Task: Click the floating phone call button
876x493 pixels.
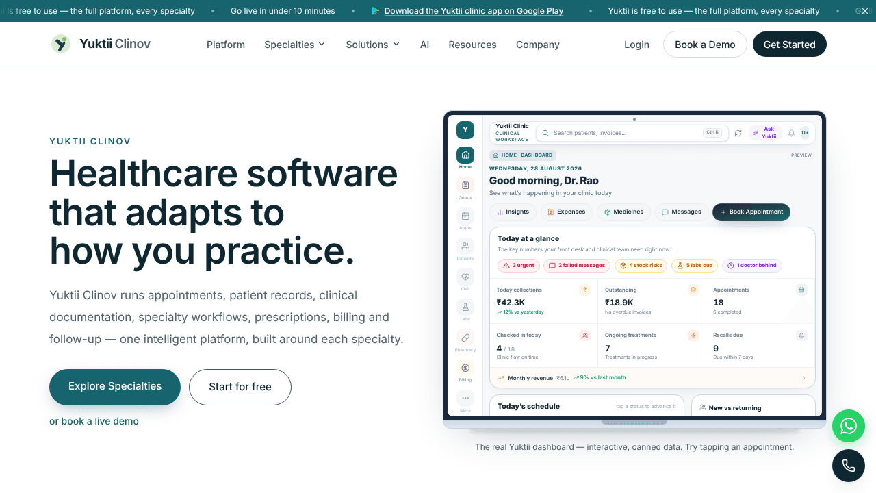Action: 849,466
